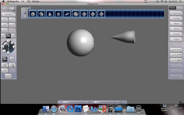Viewport: 184px width, 115px height.
Task: Open the CB Model Pro application menu
Action: pos(13,1)
